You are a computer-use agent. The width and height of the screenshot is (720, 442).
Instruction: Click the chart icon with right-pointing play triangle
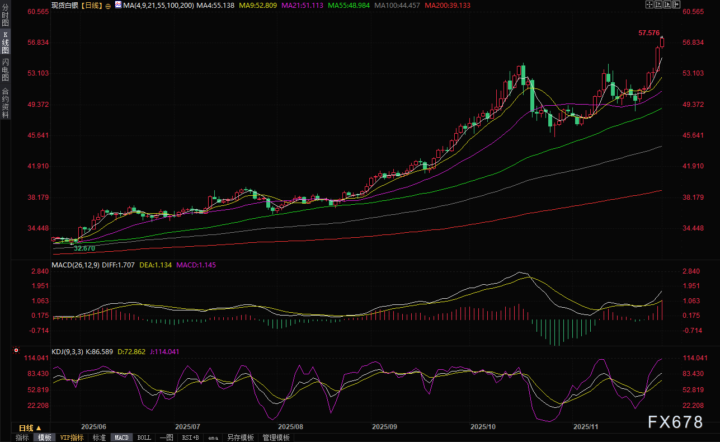coord(667,4)
